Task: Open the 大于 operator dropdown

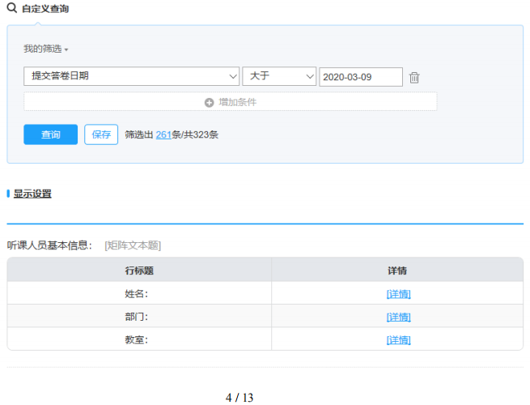Action: 278,76
